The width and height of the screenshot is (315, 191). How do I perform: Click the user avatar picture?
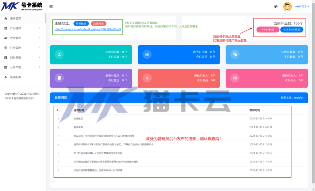click(x=287, y=6)
